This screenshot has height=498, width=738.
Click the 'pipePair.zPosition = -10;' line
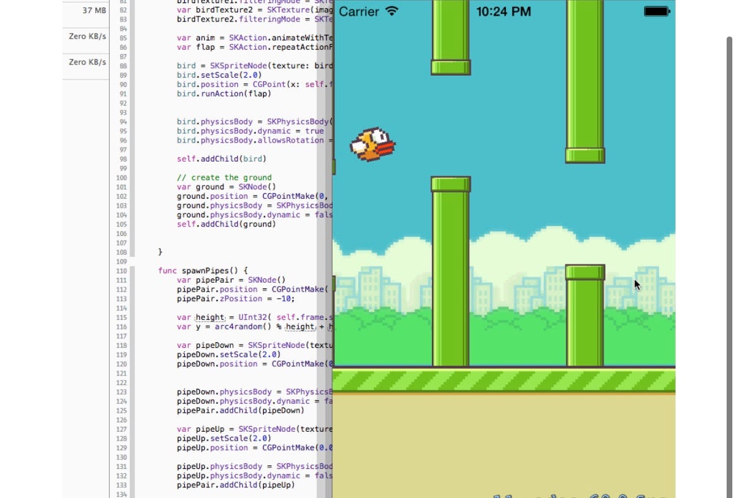pos(236,299)
